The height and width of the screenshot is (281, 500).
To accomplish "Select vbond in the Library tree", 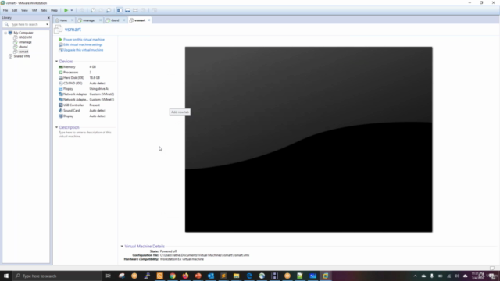I will coord(23,47).
